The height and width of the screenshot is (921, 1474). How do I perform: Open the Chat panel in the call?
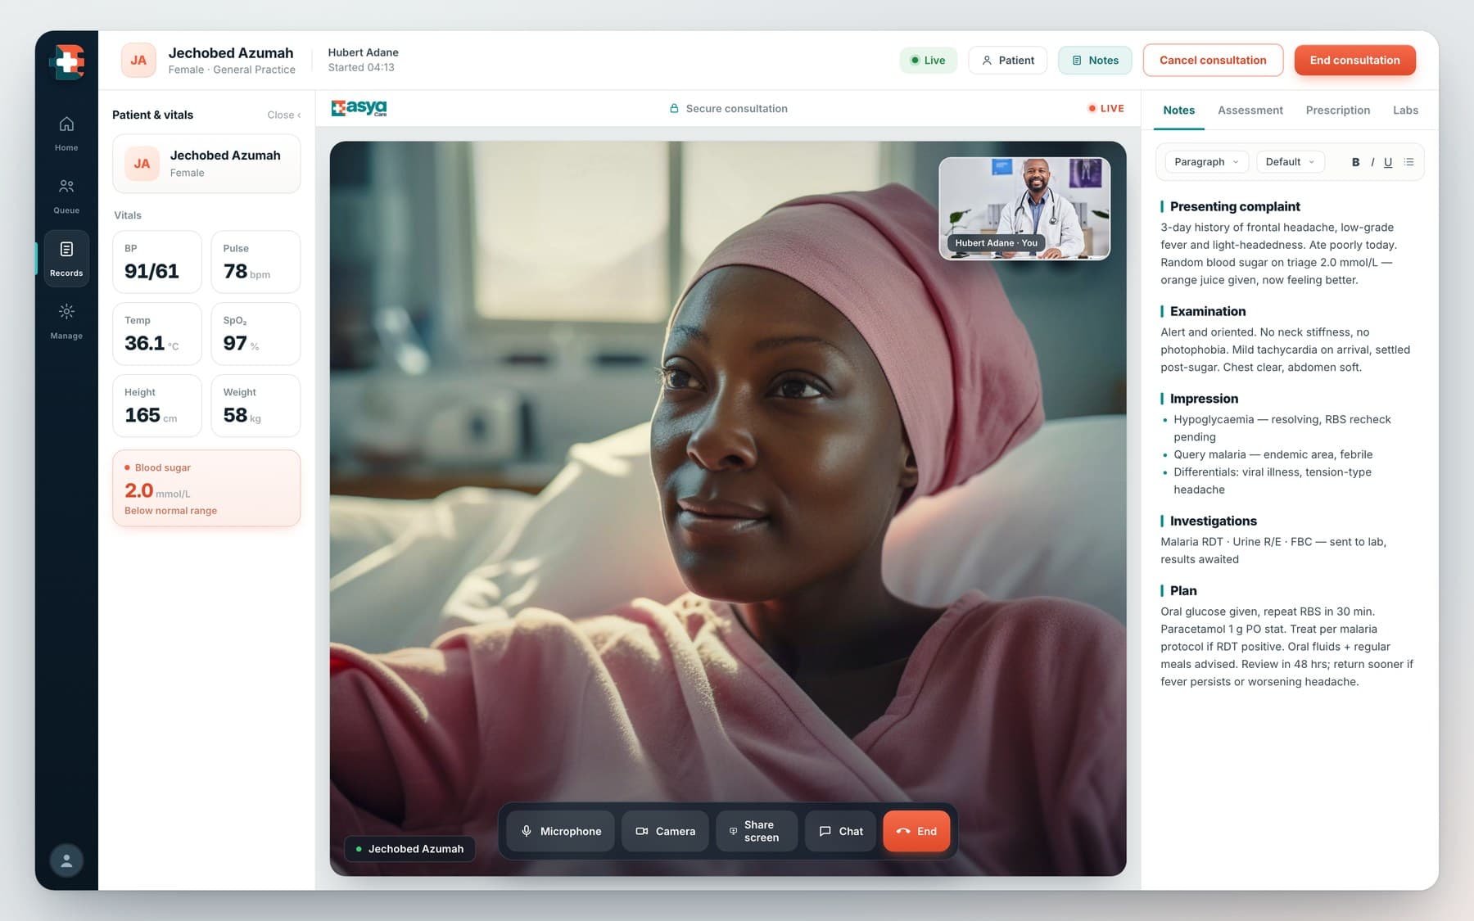coord(840,831)
